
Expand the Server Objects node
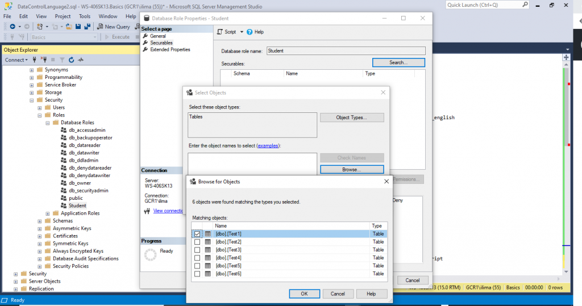coord(15,282)
